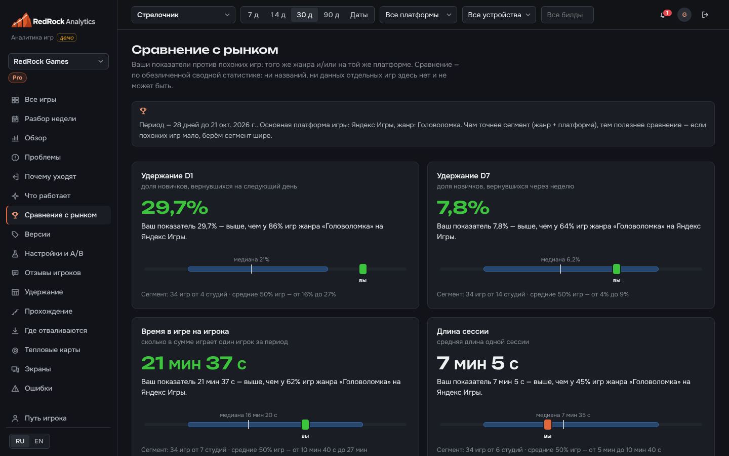Expand the RedRock Games studio selector
729x456 pixels.
point(58,61)
